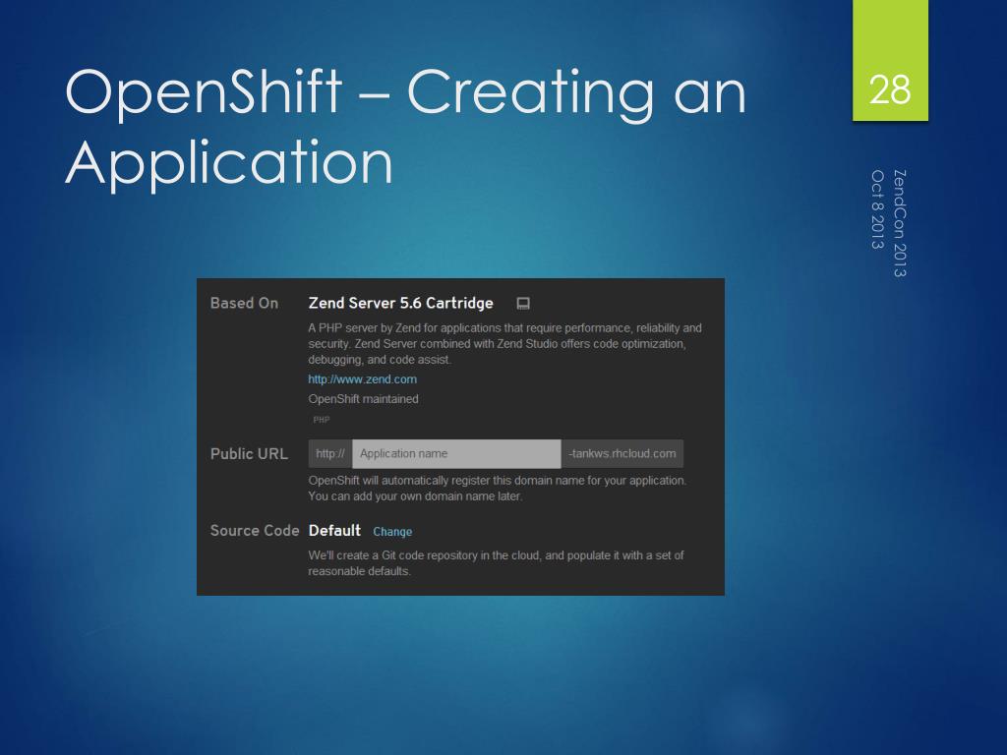The height and width of the screenshot is (755, 1007).
Task: Click the 'We'll create a Git code repository' text
Action: pos(496,563)
